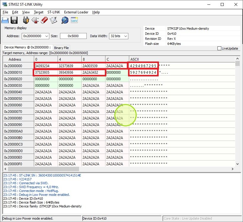The width and height of the screenshot is (243, 222).
Task: Click the horizontal scrollbar right arrow
Action: [233, 169]
